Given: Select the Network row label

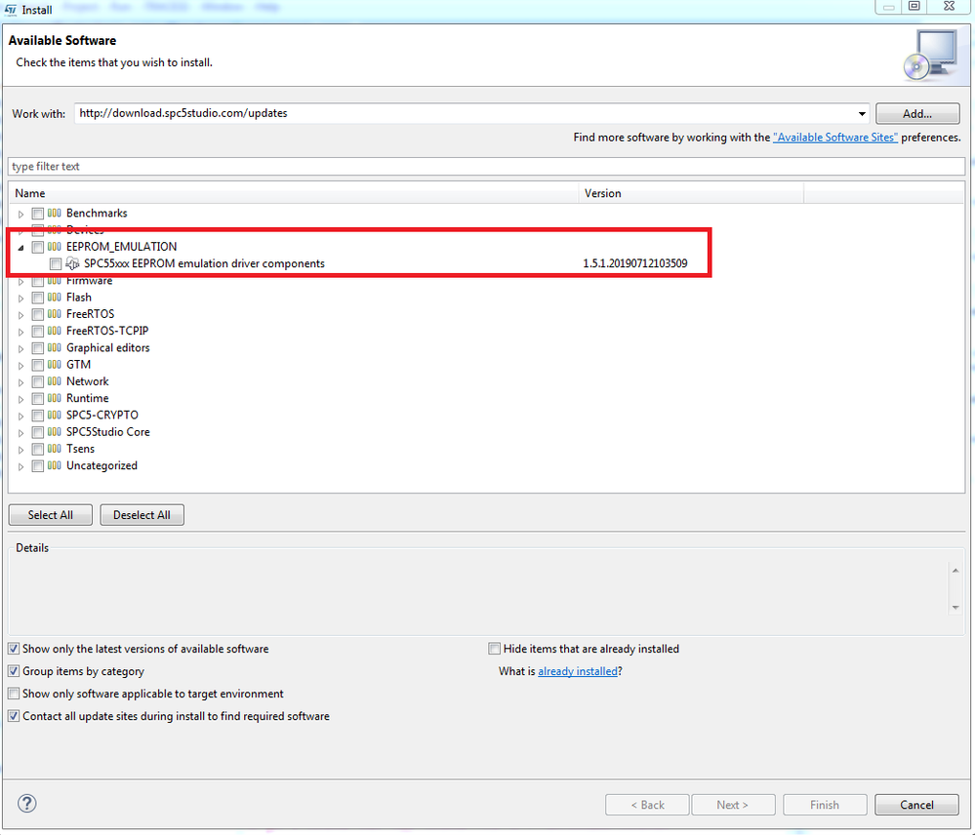Looking at the screenshot, I should click(88, 381).
